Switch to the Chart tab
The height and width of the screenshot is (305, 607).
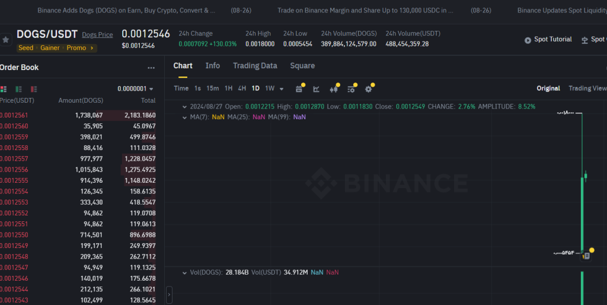(x=183, y=66)
